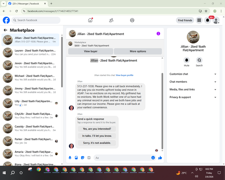Go to the Home feed icon

point(90,20)
